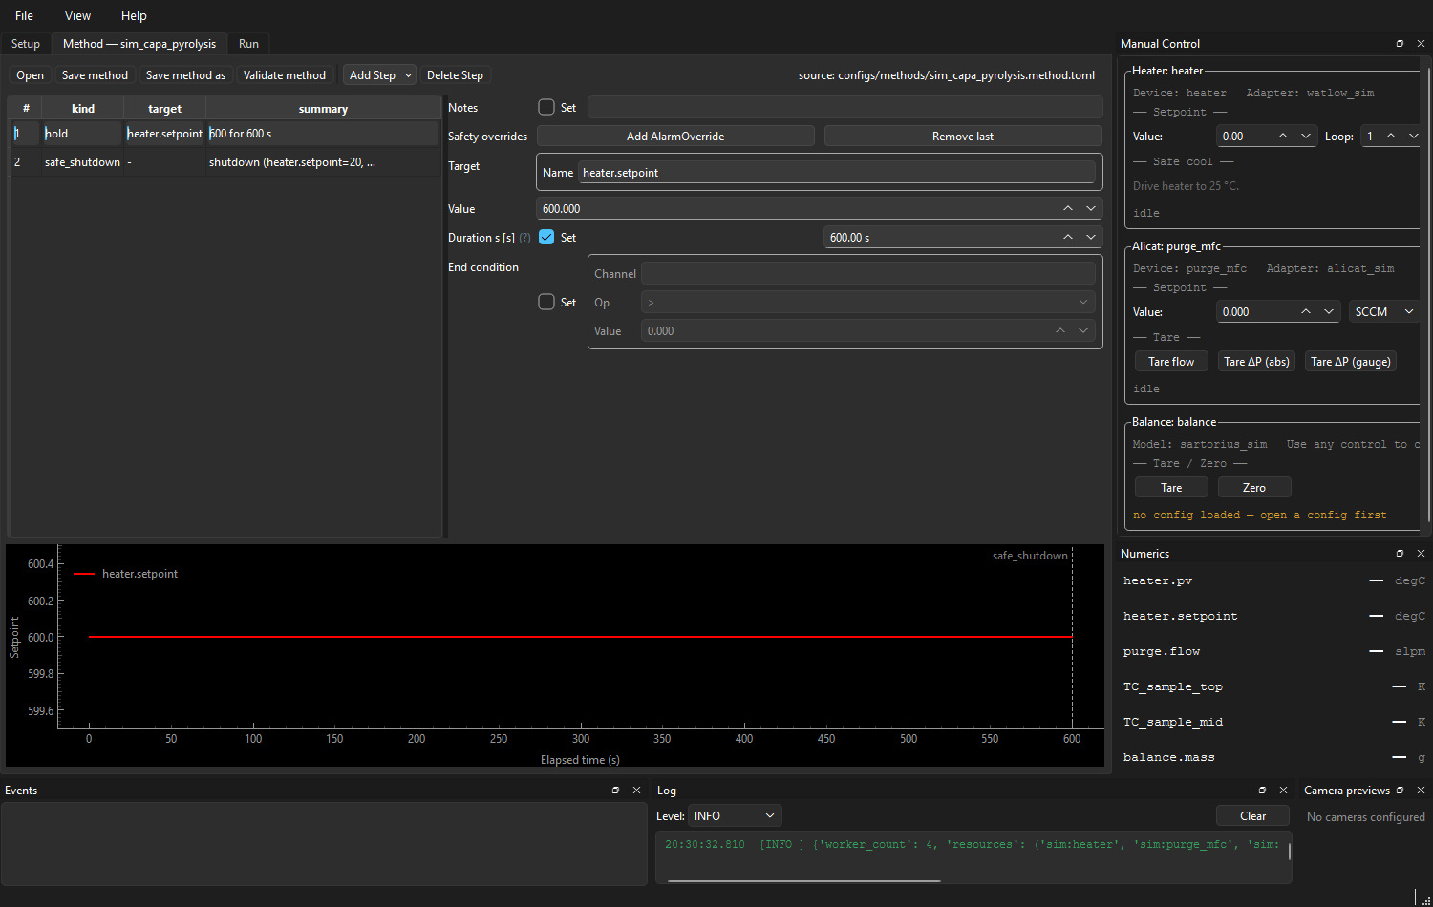Open the Log Level INFO dropdown
The height and width of the screenshot is (907, 1433).
point(734,815)
